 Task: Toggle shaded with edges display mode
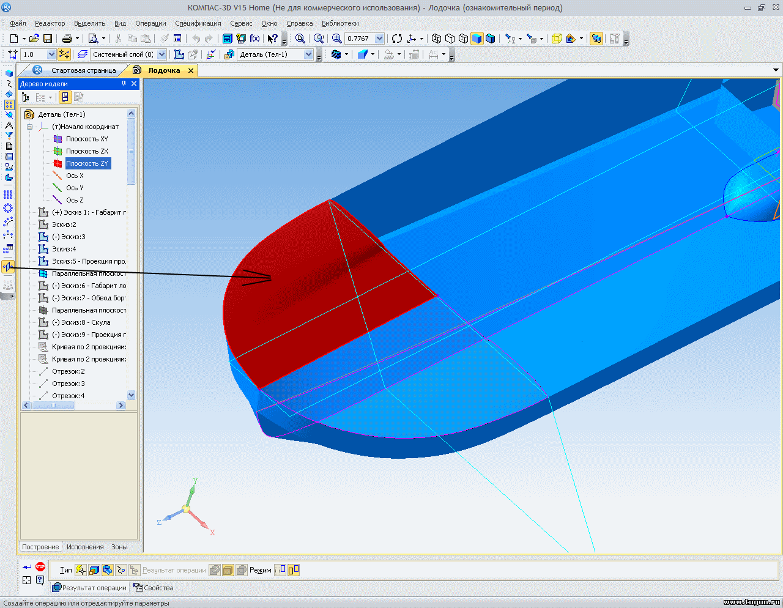tap(490, 39)
